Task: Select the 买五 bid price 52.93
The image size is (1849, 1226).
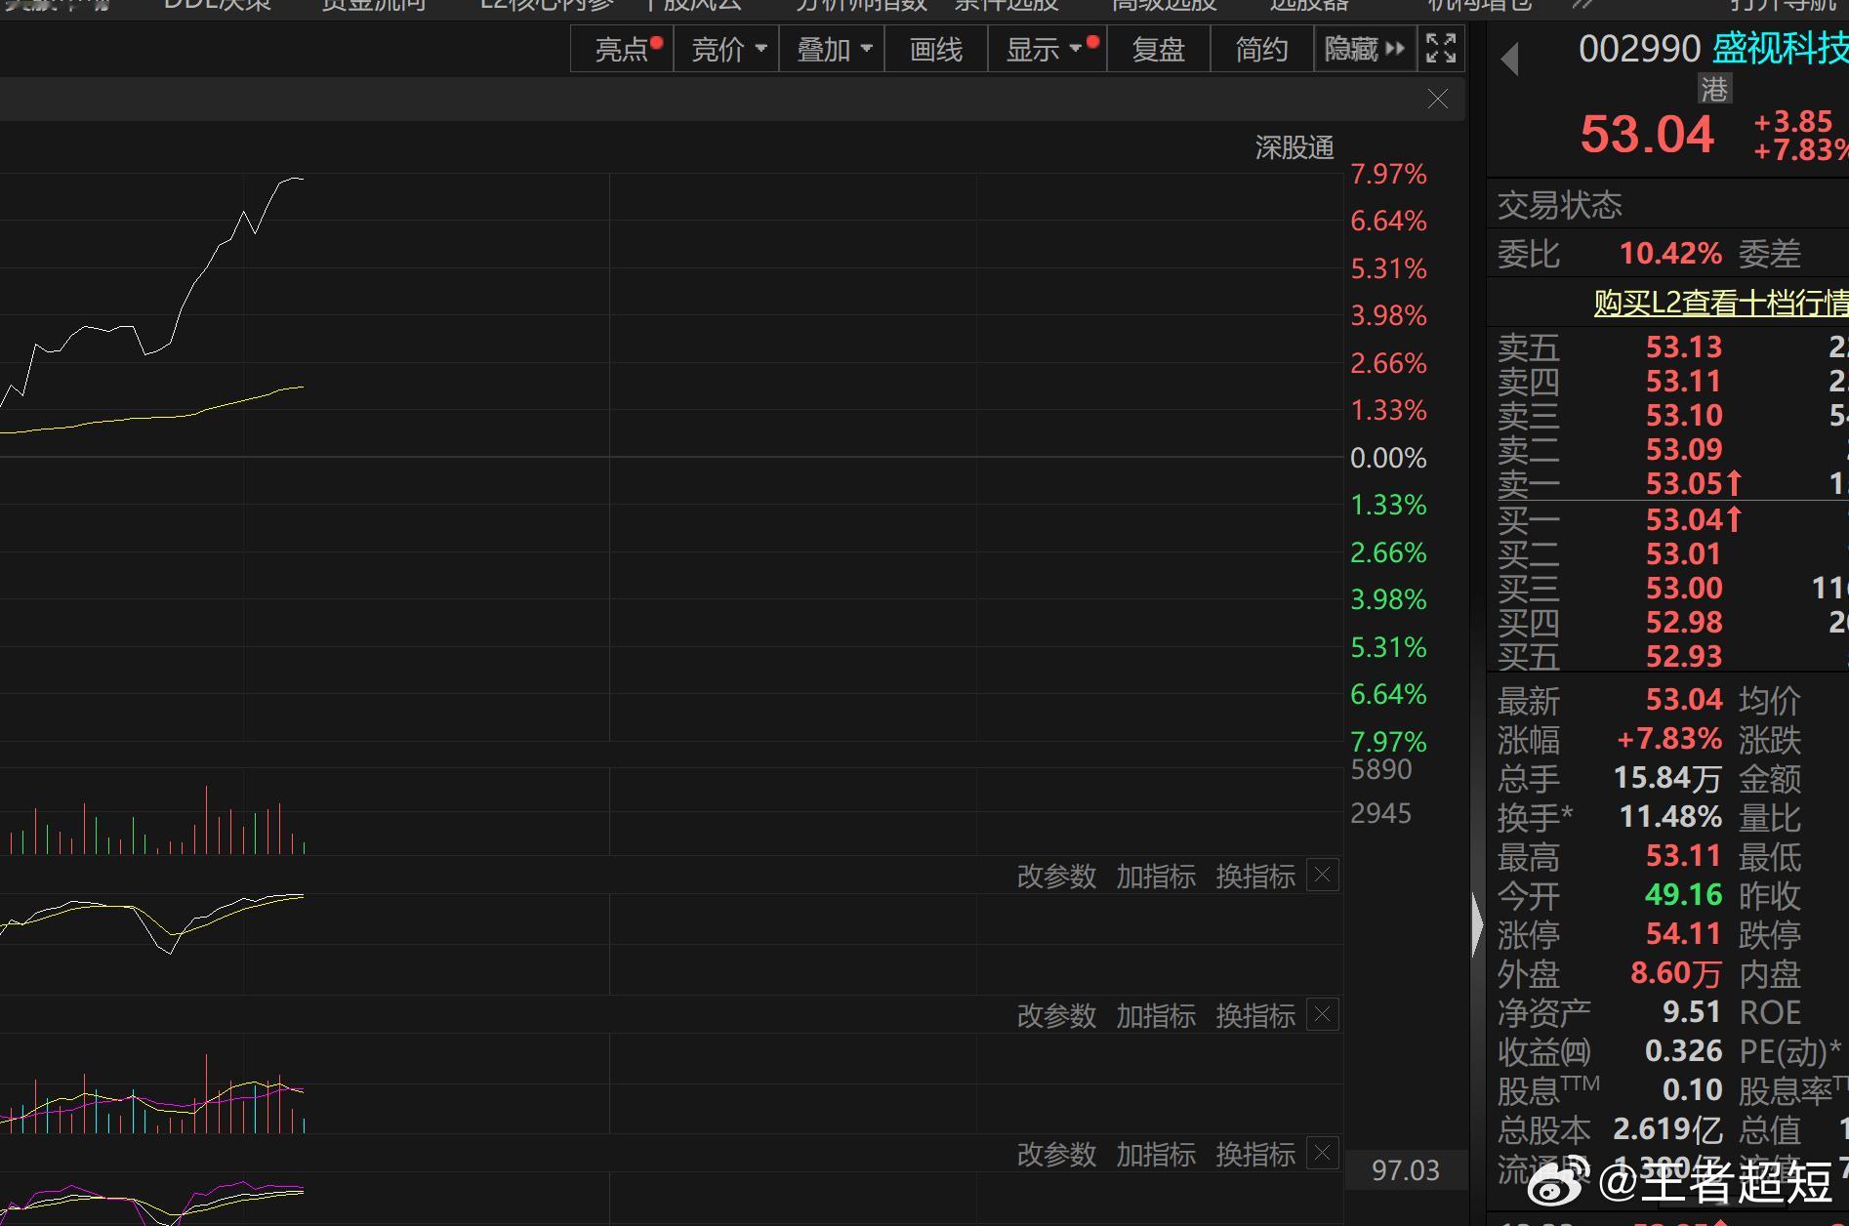Action: pos(1684,656)
